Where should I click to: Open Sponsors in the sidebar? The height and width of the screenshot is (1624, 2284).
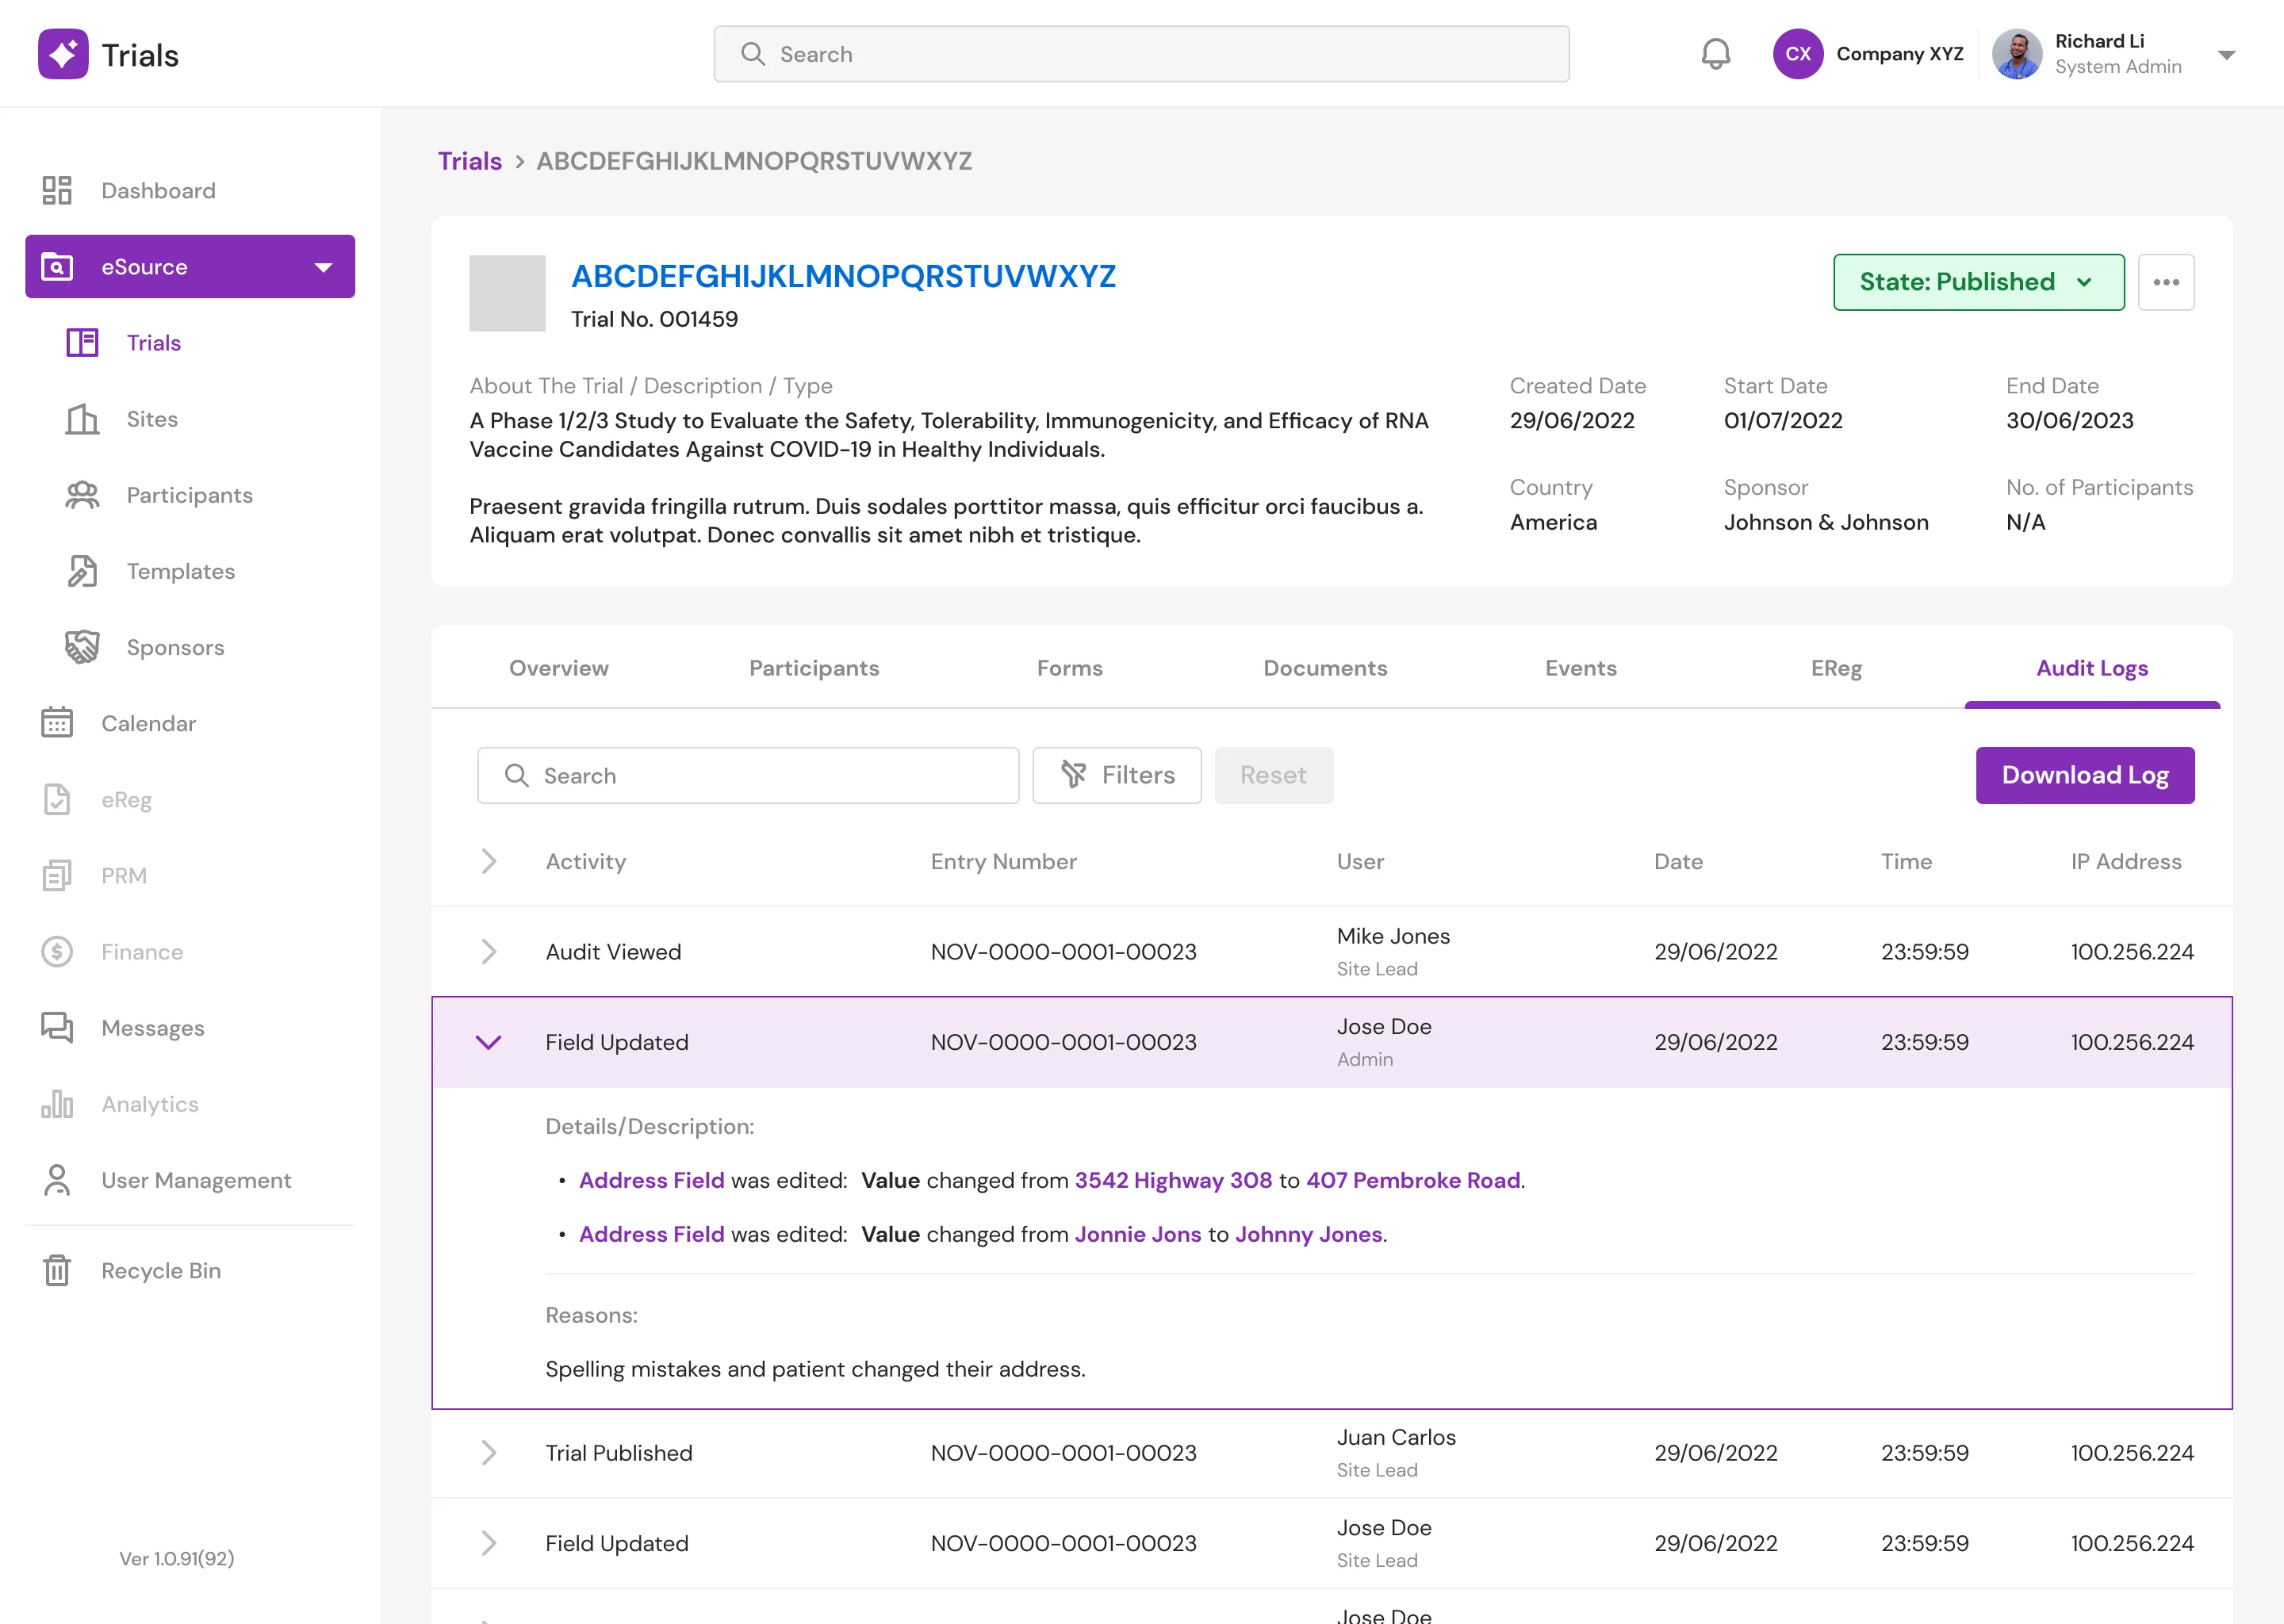(x=175, y=647)
